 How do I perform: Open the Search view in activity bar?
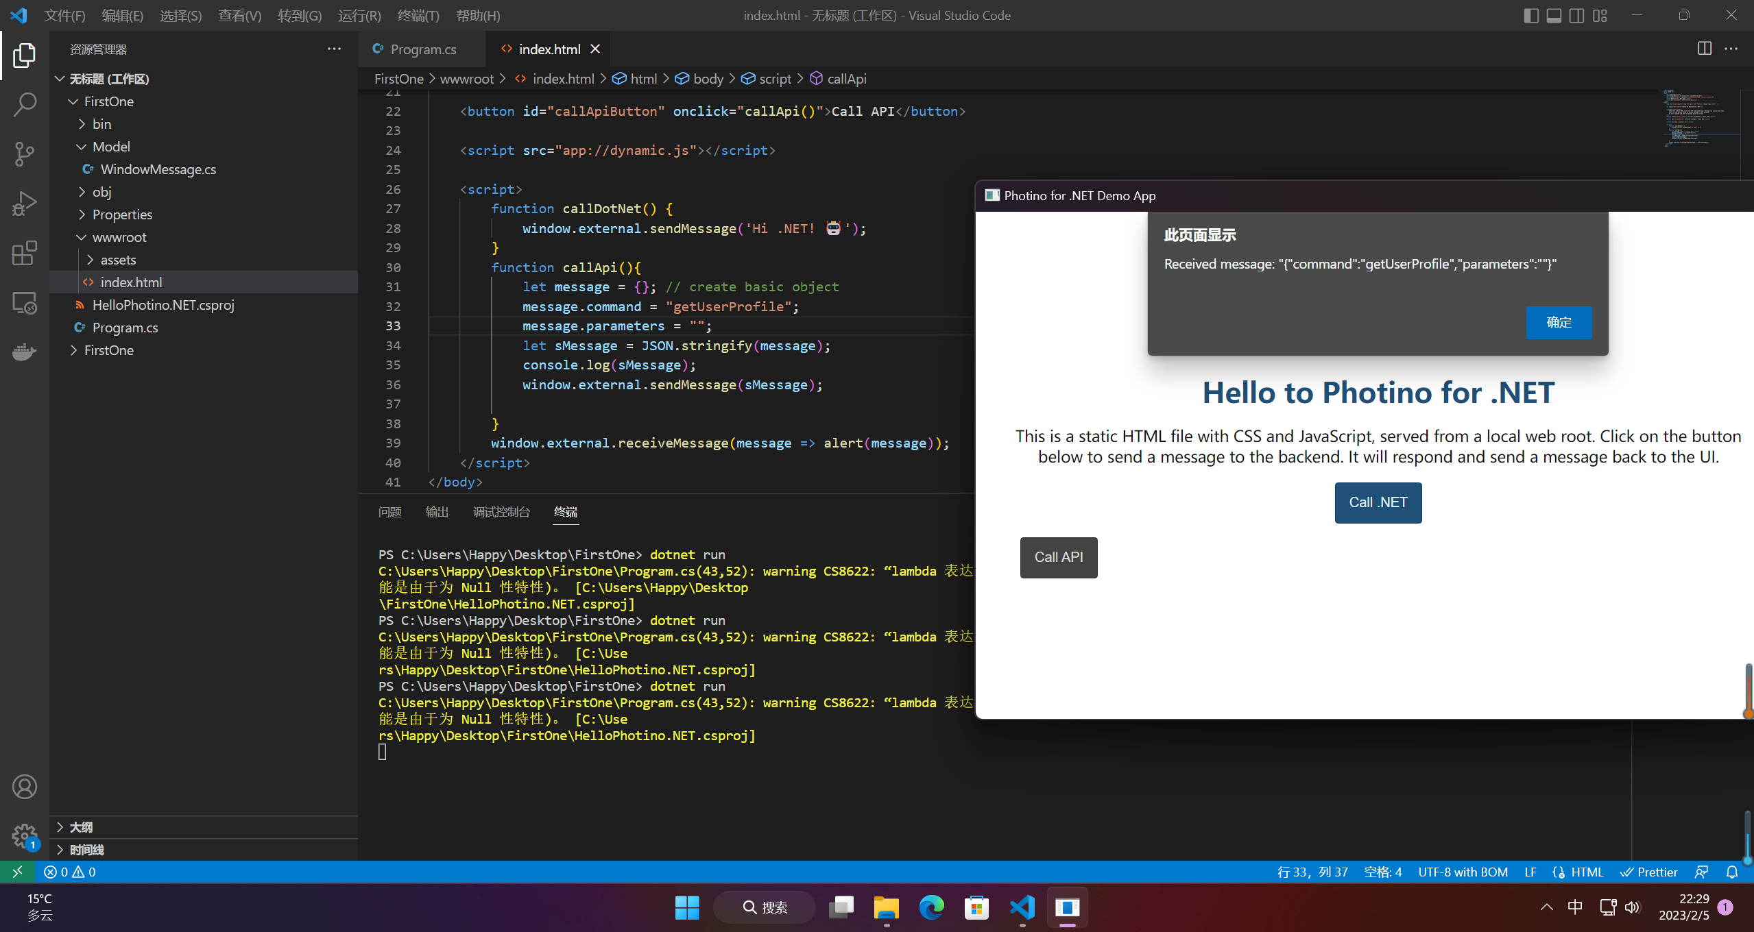tap(25, 105)
